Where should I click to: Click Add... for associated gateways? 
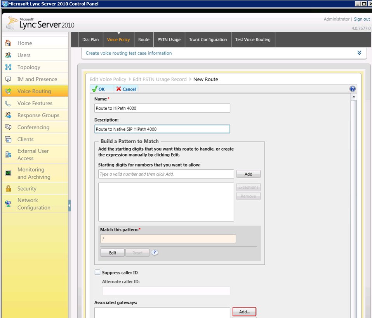244,311
